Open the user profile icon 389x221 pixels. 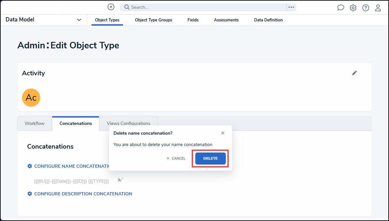coord(378,8)
